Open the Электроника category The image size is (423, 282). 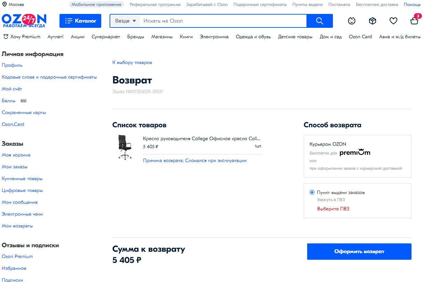214,37
